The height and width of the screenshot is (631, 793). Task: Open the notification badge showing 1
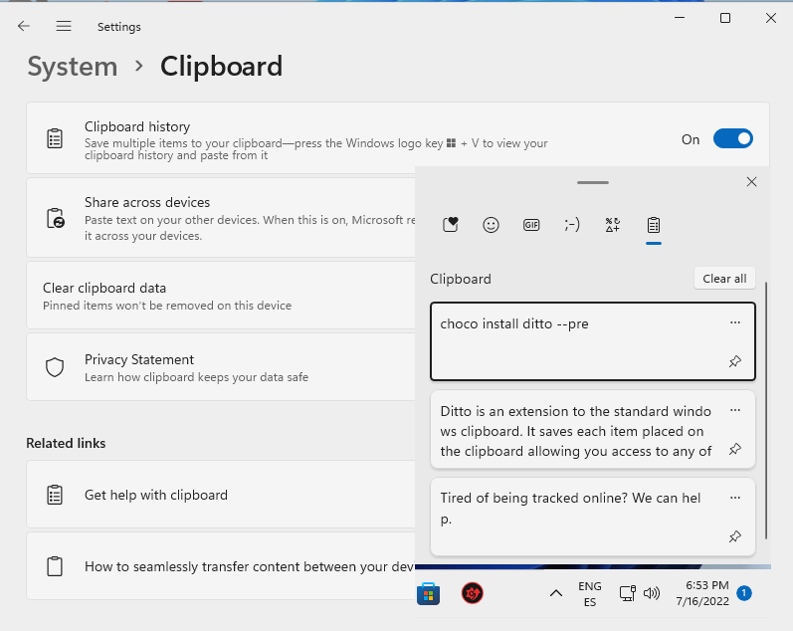[744, 592]
